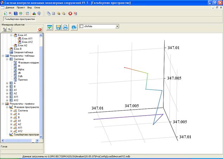Collapse tree nodes icon in object manager
Image resolution: width=223 pixels, height=159 pixels.
(x=10, y=29)
